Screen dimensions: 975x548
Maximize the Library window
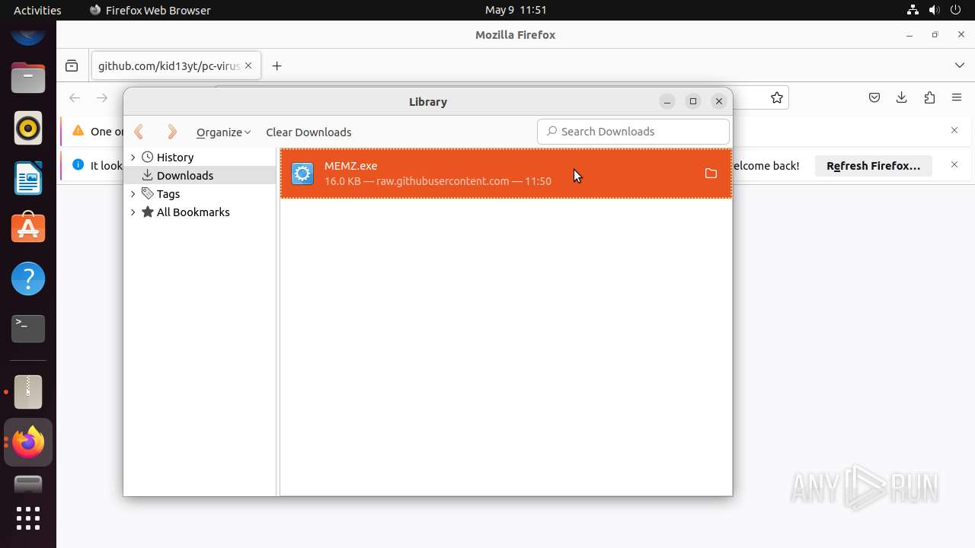pyautogui.click(x=693, y=101)
